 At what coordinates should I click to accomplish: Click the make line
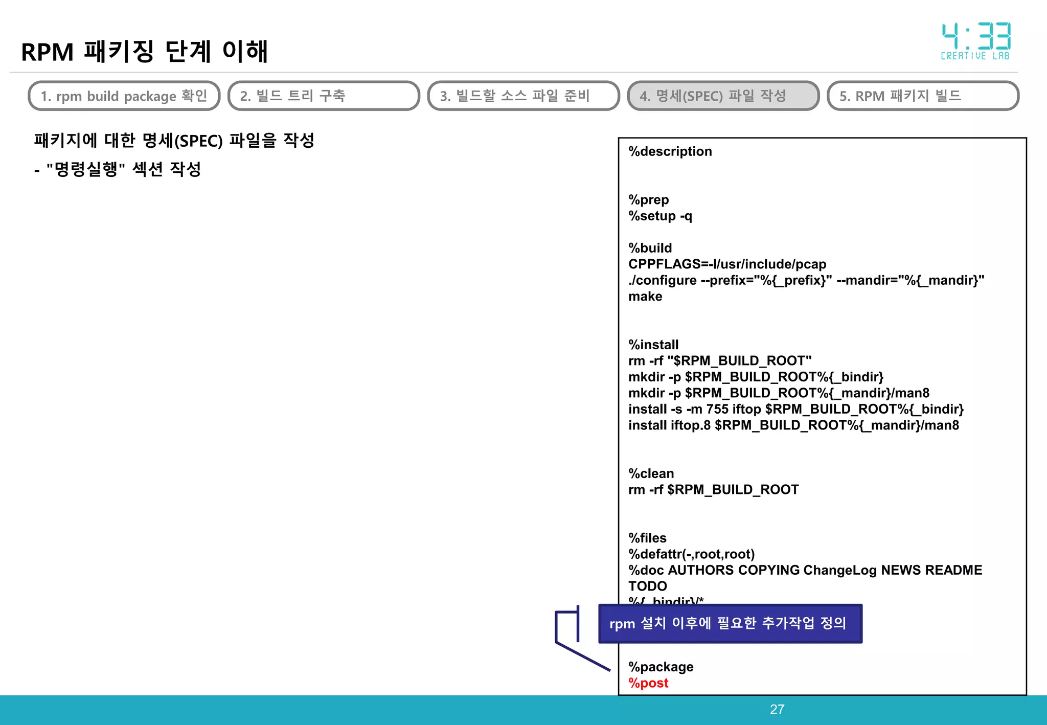click(x=645, y=297)
